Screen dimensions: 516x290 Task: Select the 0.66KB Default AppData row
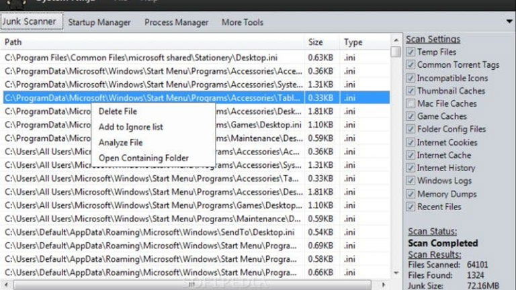point(196,273)
